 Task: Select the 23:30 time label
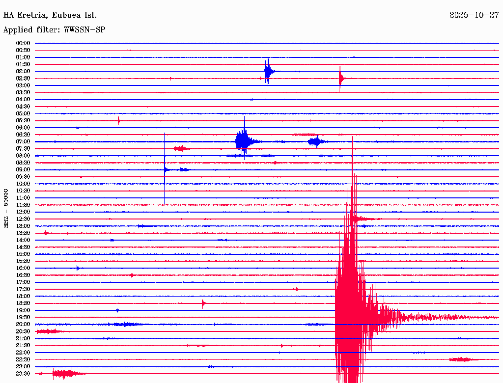23,374
